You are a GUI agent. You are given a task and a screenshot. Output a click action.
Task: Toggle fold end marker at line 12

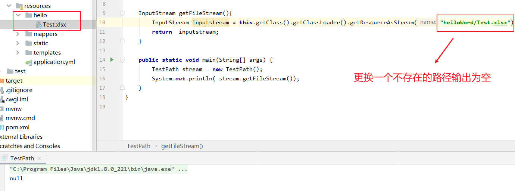point(122,41)
